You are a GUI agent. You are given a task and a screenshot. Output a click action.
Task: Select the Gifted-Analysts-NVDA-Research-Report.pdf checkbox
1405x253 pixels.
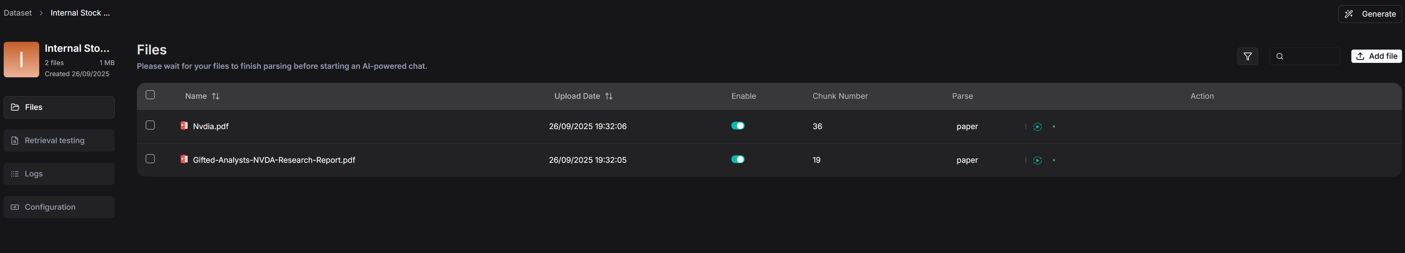tap(150, 159)
